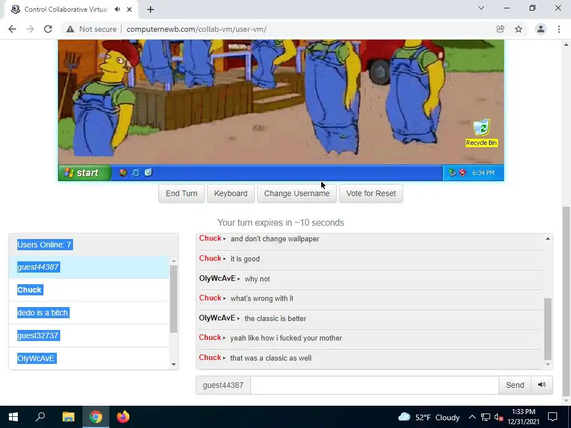Click the browser forward arrow
Screen dimensions: 571x428
(x=30, y=29)
